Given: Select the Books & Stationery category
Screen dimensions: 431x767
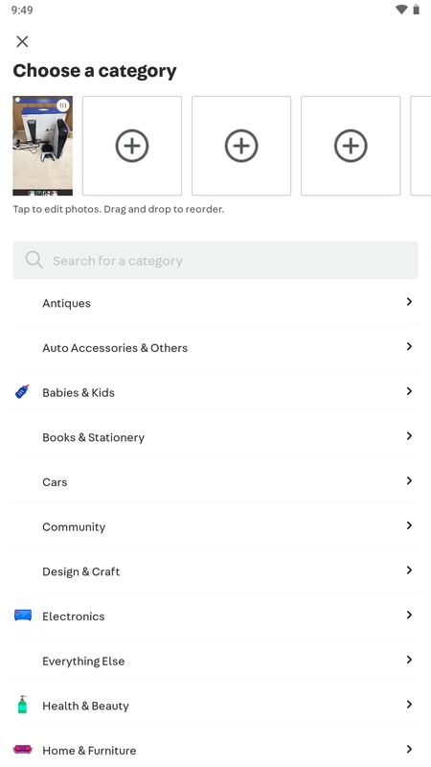Looking at the screenshot, I should pos(215,437).
